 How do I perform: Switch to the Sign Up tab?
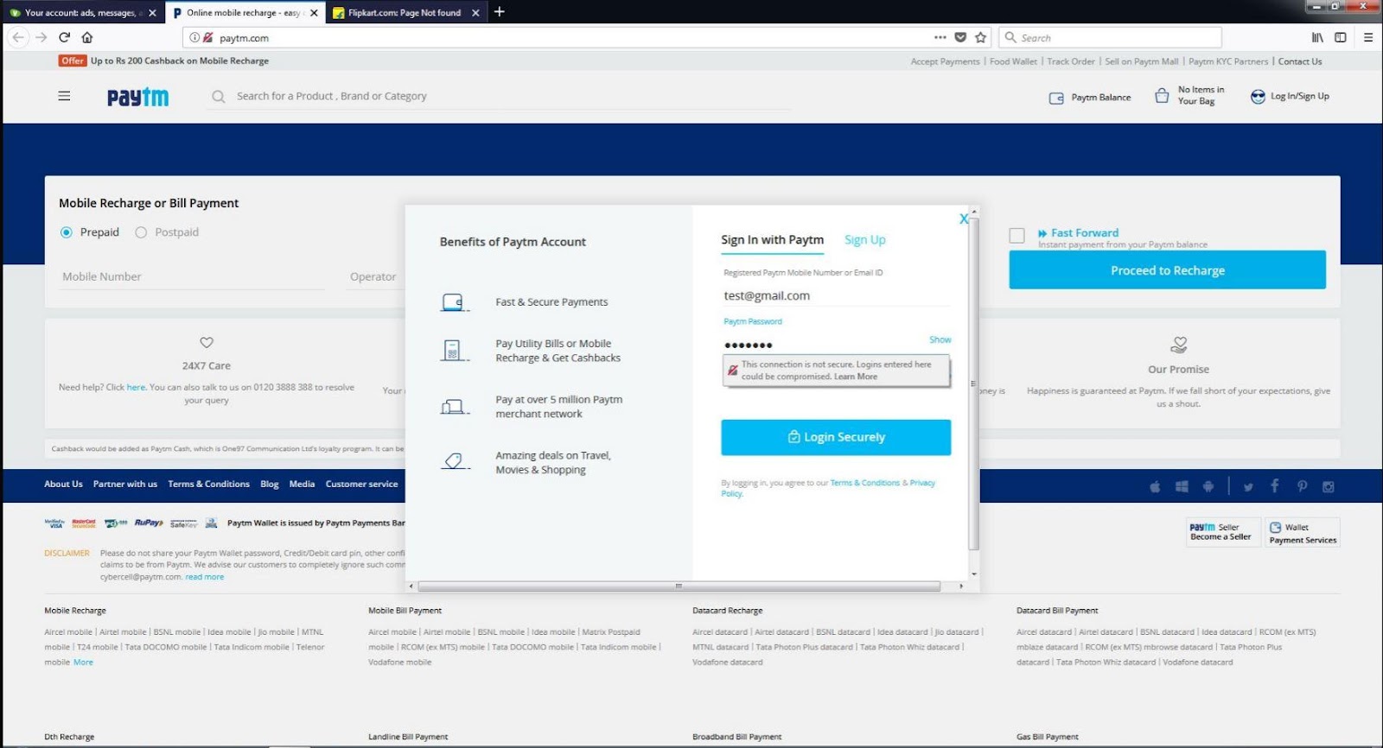coord(865,240)
